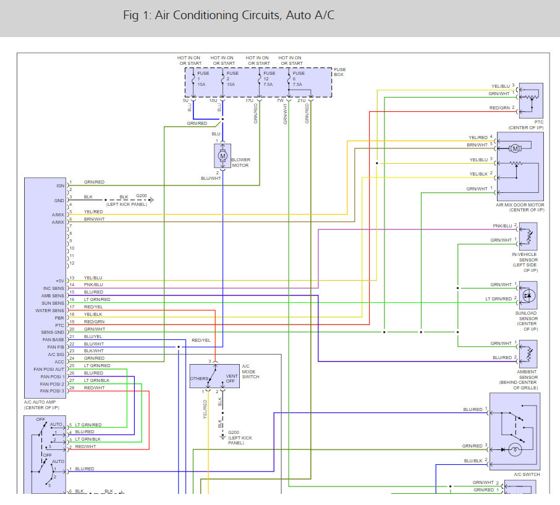Click the A/C Mode Switch box
560x505 pixels.
point(214,376)
